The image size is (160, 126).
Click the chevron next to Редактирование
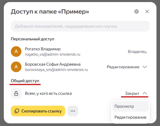coord(145,67)
